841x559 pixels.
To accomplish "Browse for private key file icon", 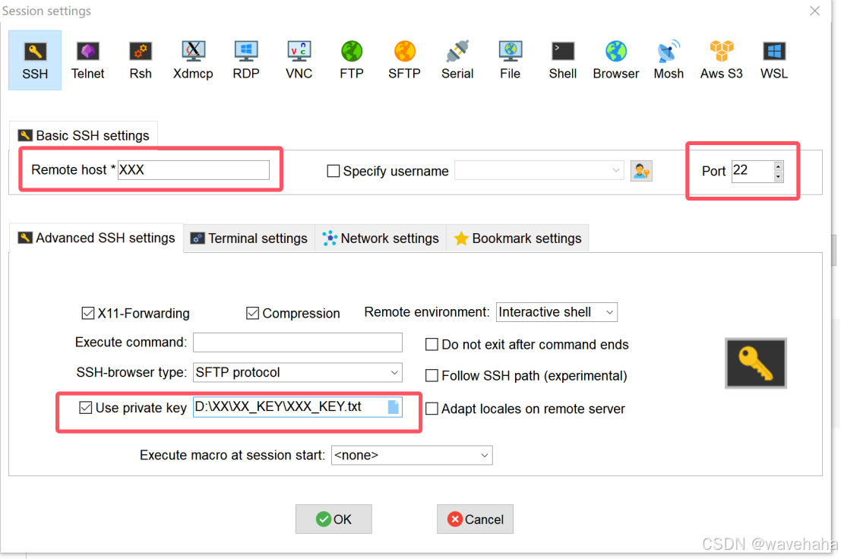I will coord(394,407).
